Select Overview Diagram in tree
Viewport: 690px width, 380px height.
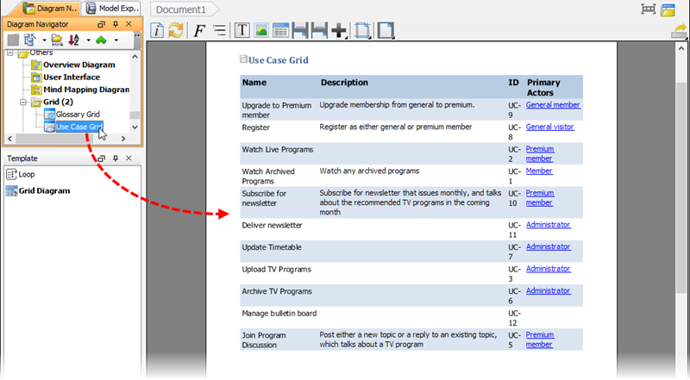point(79,65)
